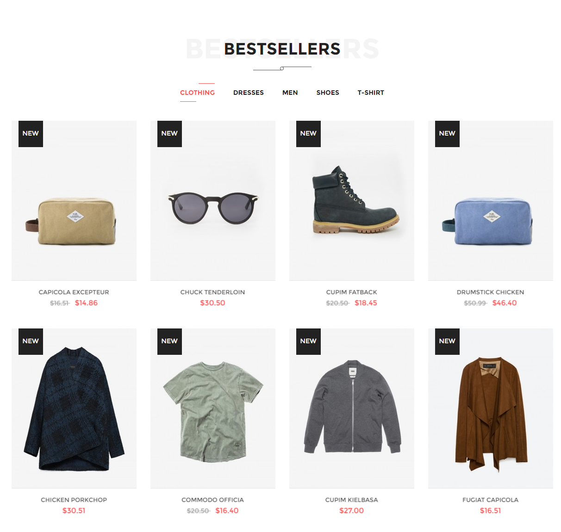
Task: View the blue toiletry bag image
Action: tap(491, 200)
